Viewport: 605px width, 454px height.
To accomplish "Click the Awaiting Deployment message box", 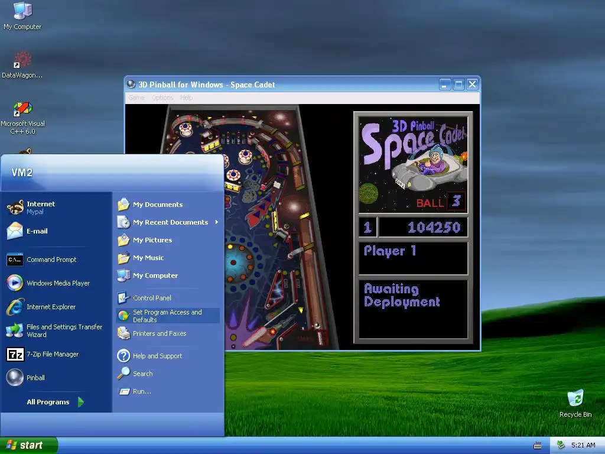I will click(413, 309).
